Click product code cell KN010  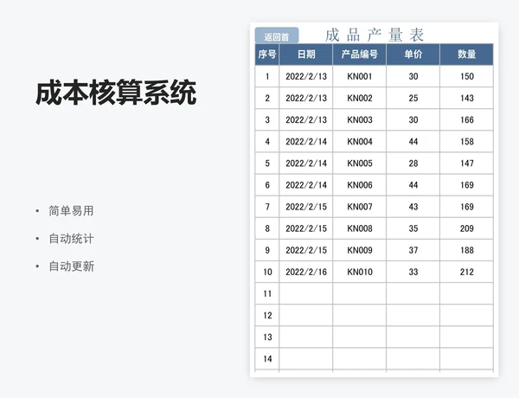pos(360,273)
